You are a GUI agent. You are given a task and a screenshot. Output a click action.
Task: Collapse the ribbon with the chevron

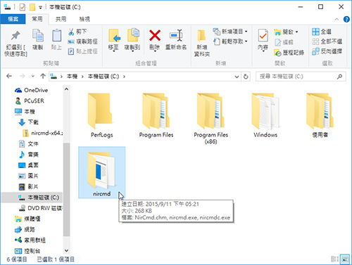coord(337,19)
